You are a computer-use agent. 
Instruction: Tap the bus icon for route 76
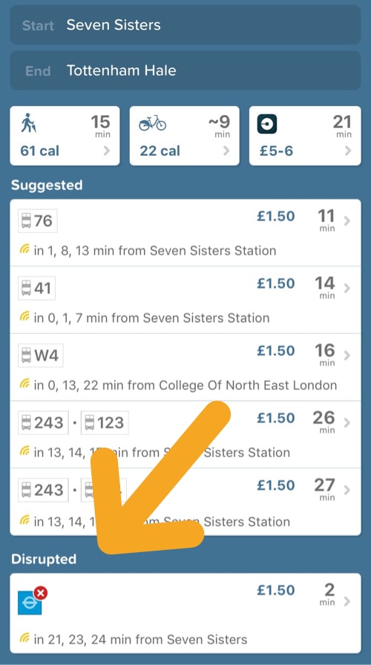point(26,221)
